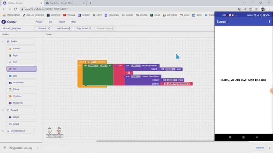Open the downloaded jpg file options chevron
273x153 pixels.
[38, 148]
